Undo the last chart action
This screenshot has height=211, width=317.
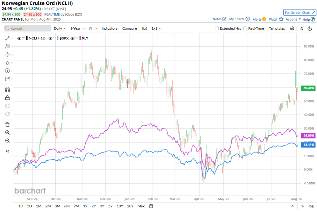coord(7,106)
